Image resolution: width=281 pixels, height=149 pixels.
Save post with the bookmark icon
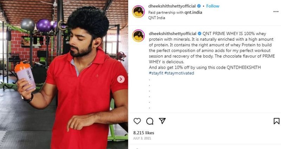276,121
